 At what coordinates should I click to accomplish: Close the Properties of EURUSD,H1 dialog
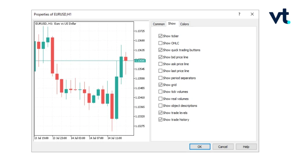coord(252,14)
